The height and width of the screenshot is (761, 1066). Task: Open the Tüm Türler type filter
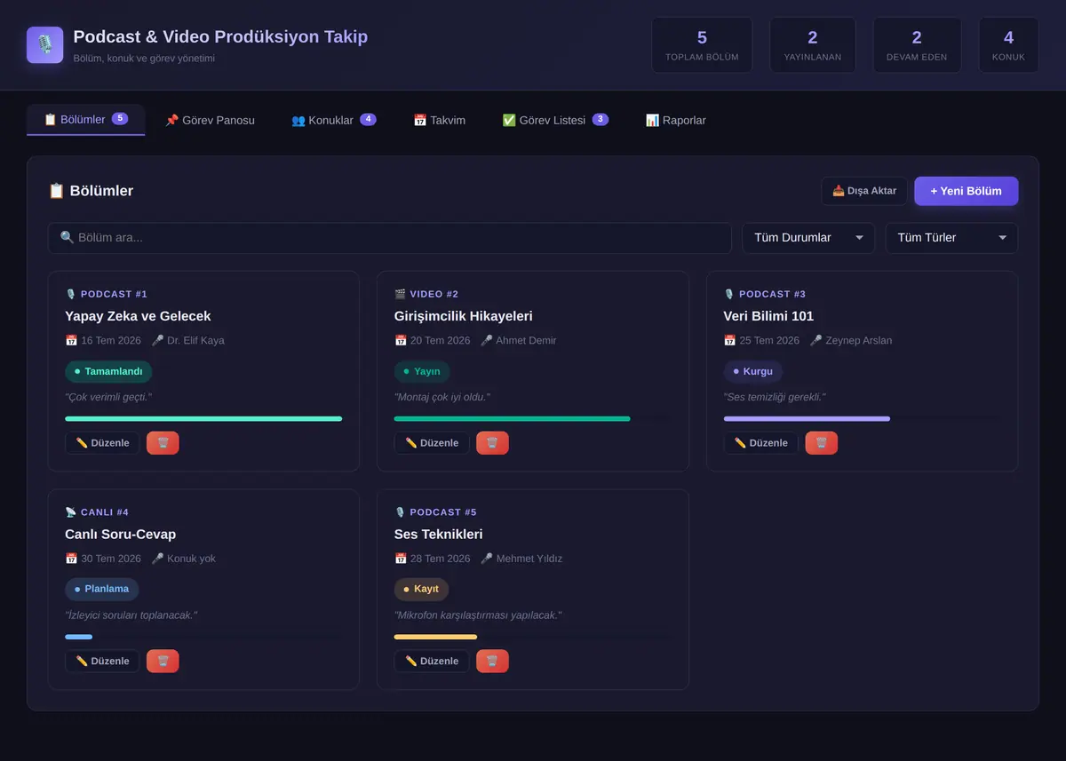point(951,238)
